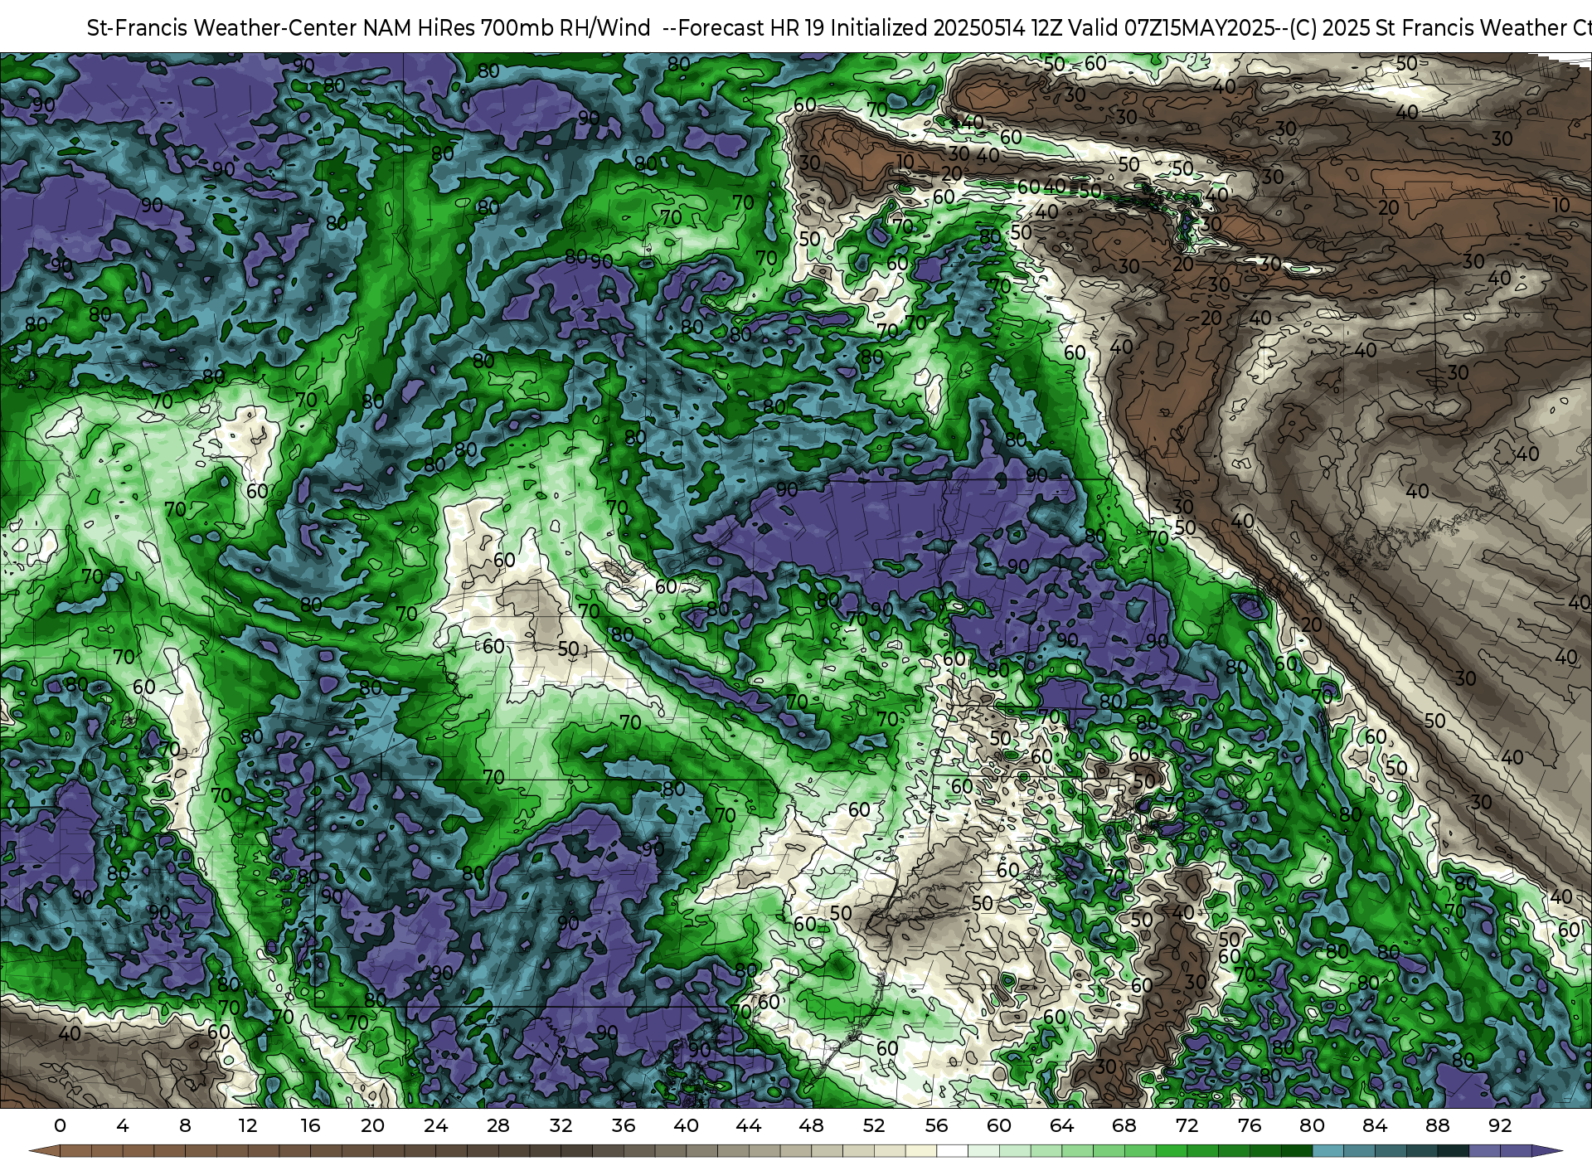1592x1161 pixels.
Task: Click the colorbar label 16
Action: click(x=310, y=1125)
